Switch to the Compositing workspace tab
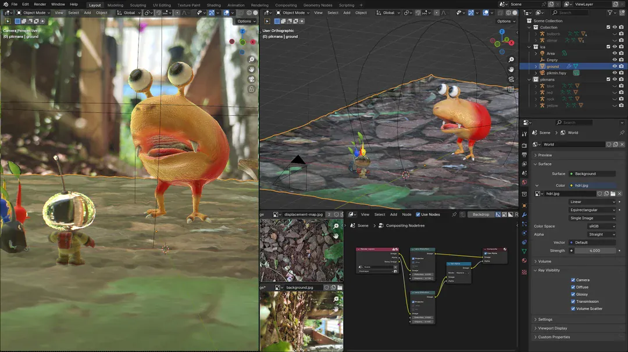This screenshot has width=628, height=352. click(286, 5)
